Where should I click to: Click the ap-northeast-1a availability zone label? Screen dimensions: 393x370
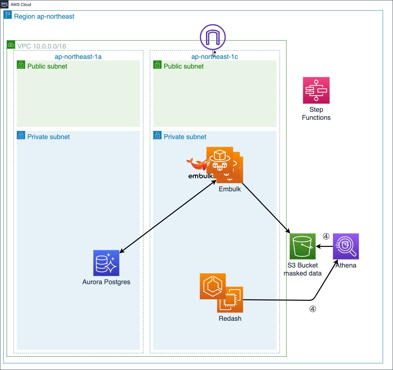78,57
